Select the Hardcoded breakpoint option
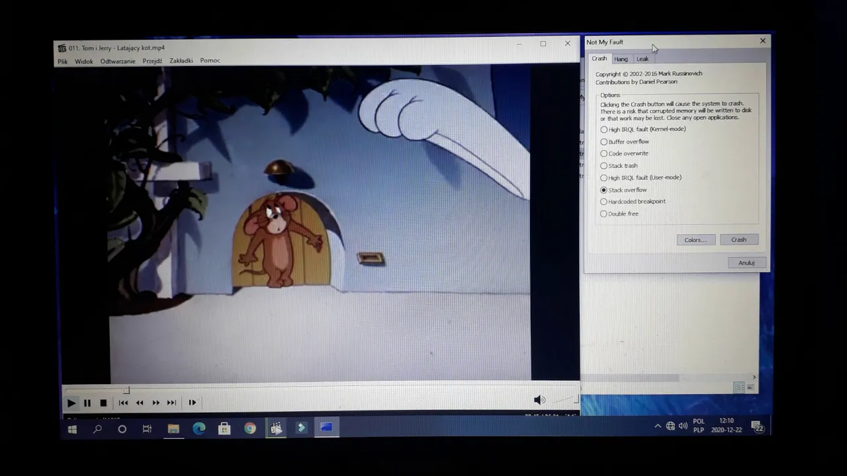 [633, 202]
